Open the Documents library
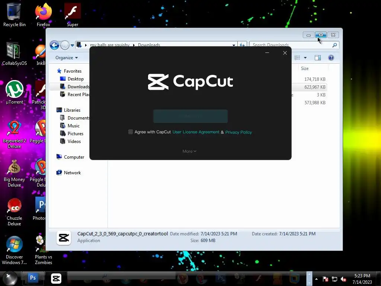 pos(75,118)
